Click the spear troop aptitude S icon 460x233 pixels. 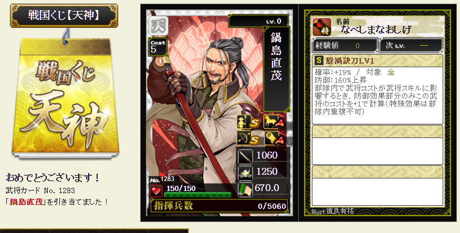pos(249,122)
